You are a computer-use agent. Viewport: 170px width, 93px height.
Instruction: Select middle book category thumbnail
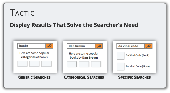(34, 64)
